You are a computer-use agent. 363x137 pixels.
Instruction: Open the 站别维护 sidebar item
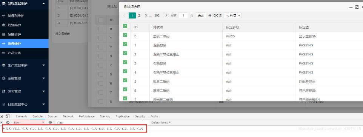point(24,34)
